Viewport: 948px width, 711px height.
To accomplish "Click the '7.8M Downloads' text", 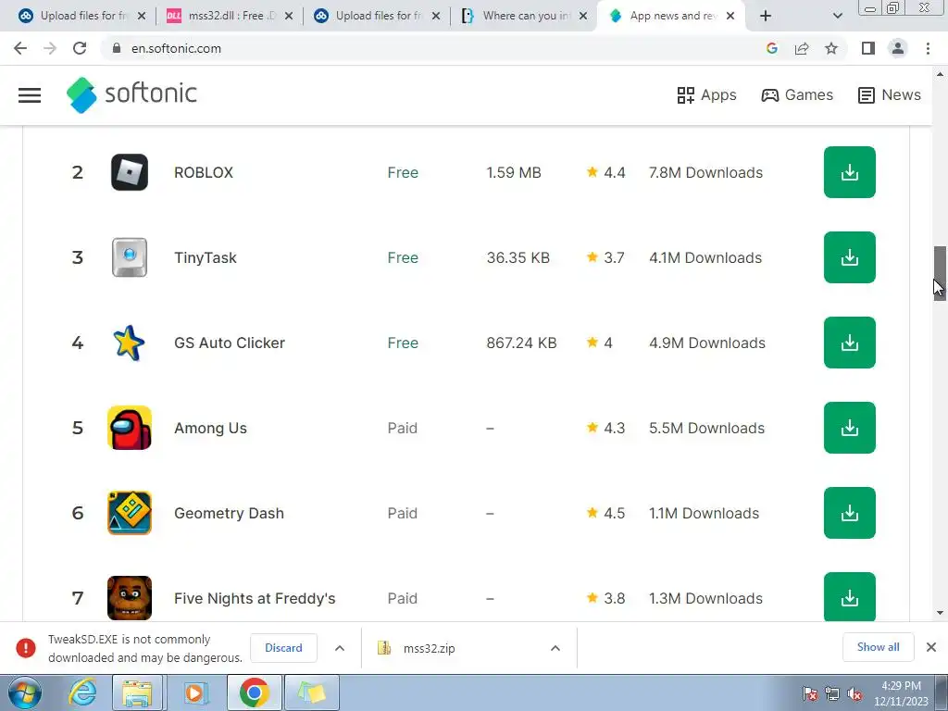I will pyautogui.click(x=705, y=172).
